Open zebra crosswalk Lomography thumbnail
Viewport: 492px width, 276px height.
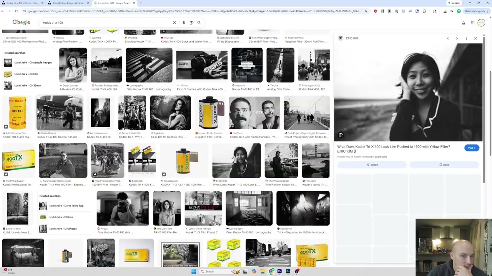(149, 65)
